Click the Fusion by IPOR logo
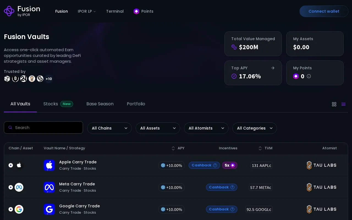Screen dimensions: 352x220 [x=22, y=11]
